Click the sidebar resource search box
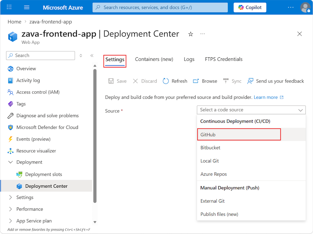This screenshot has height=234, width=313. (40, 55)
